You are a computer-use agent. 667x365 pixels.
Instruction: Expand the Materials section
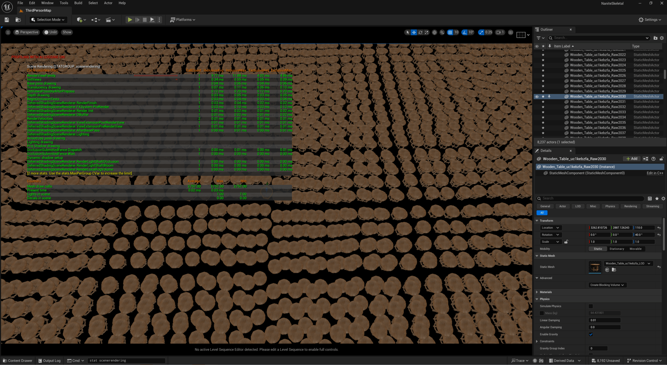pos(537,292)
